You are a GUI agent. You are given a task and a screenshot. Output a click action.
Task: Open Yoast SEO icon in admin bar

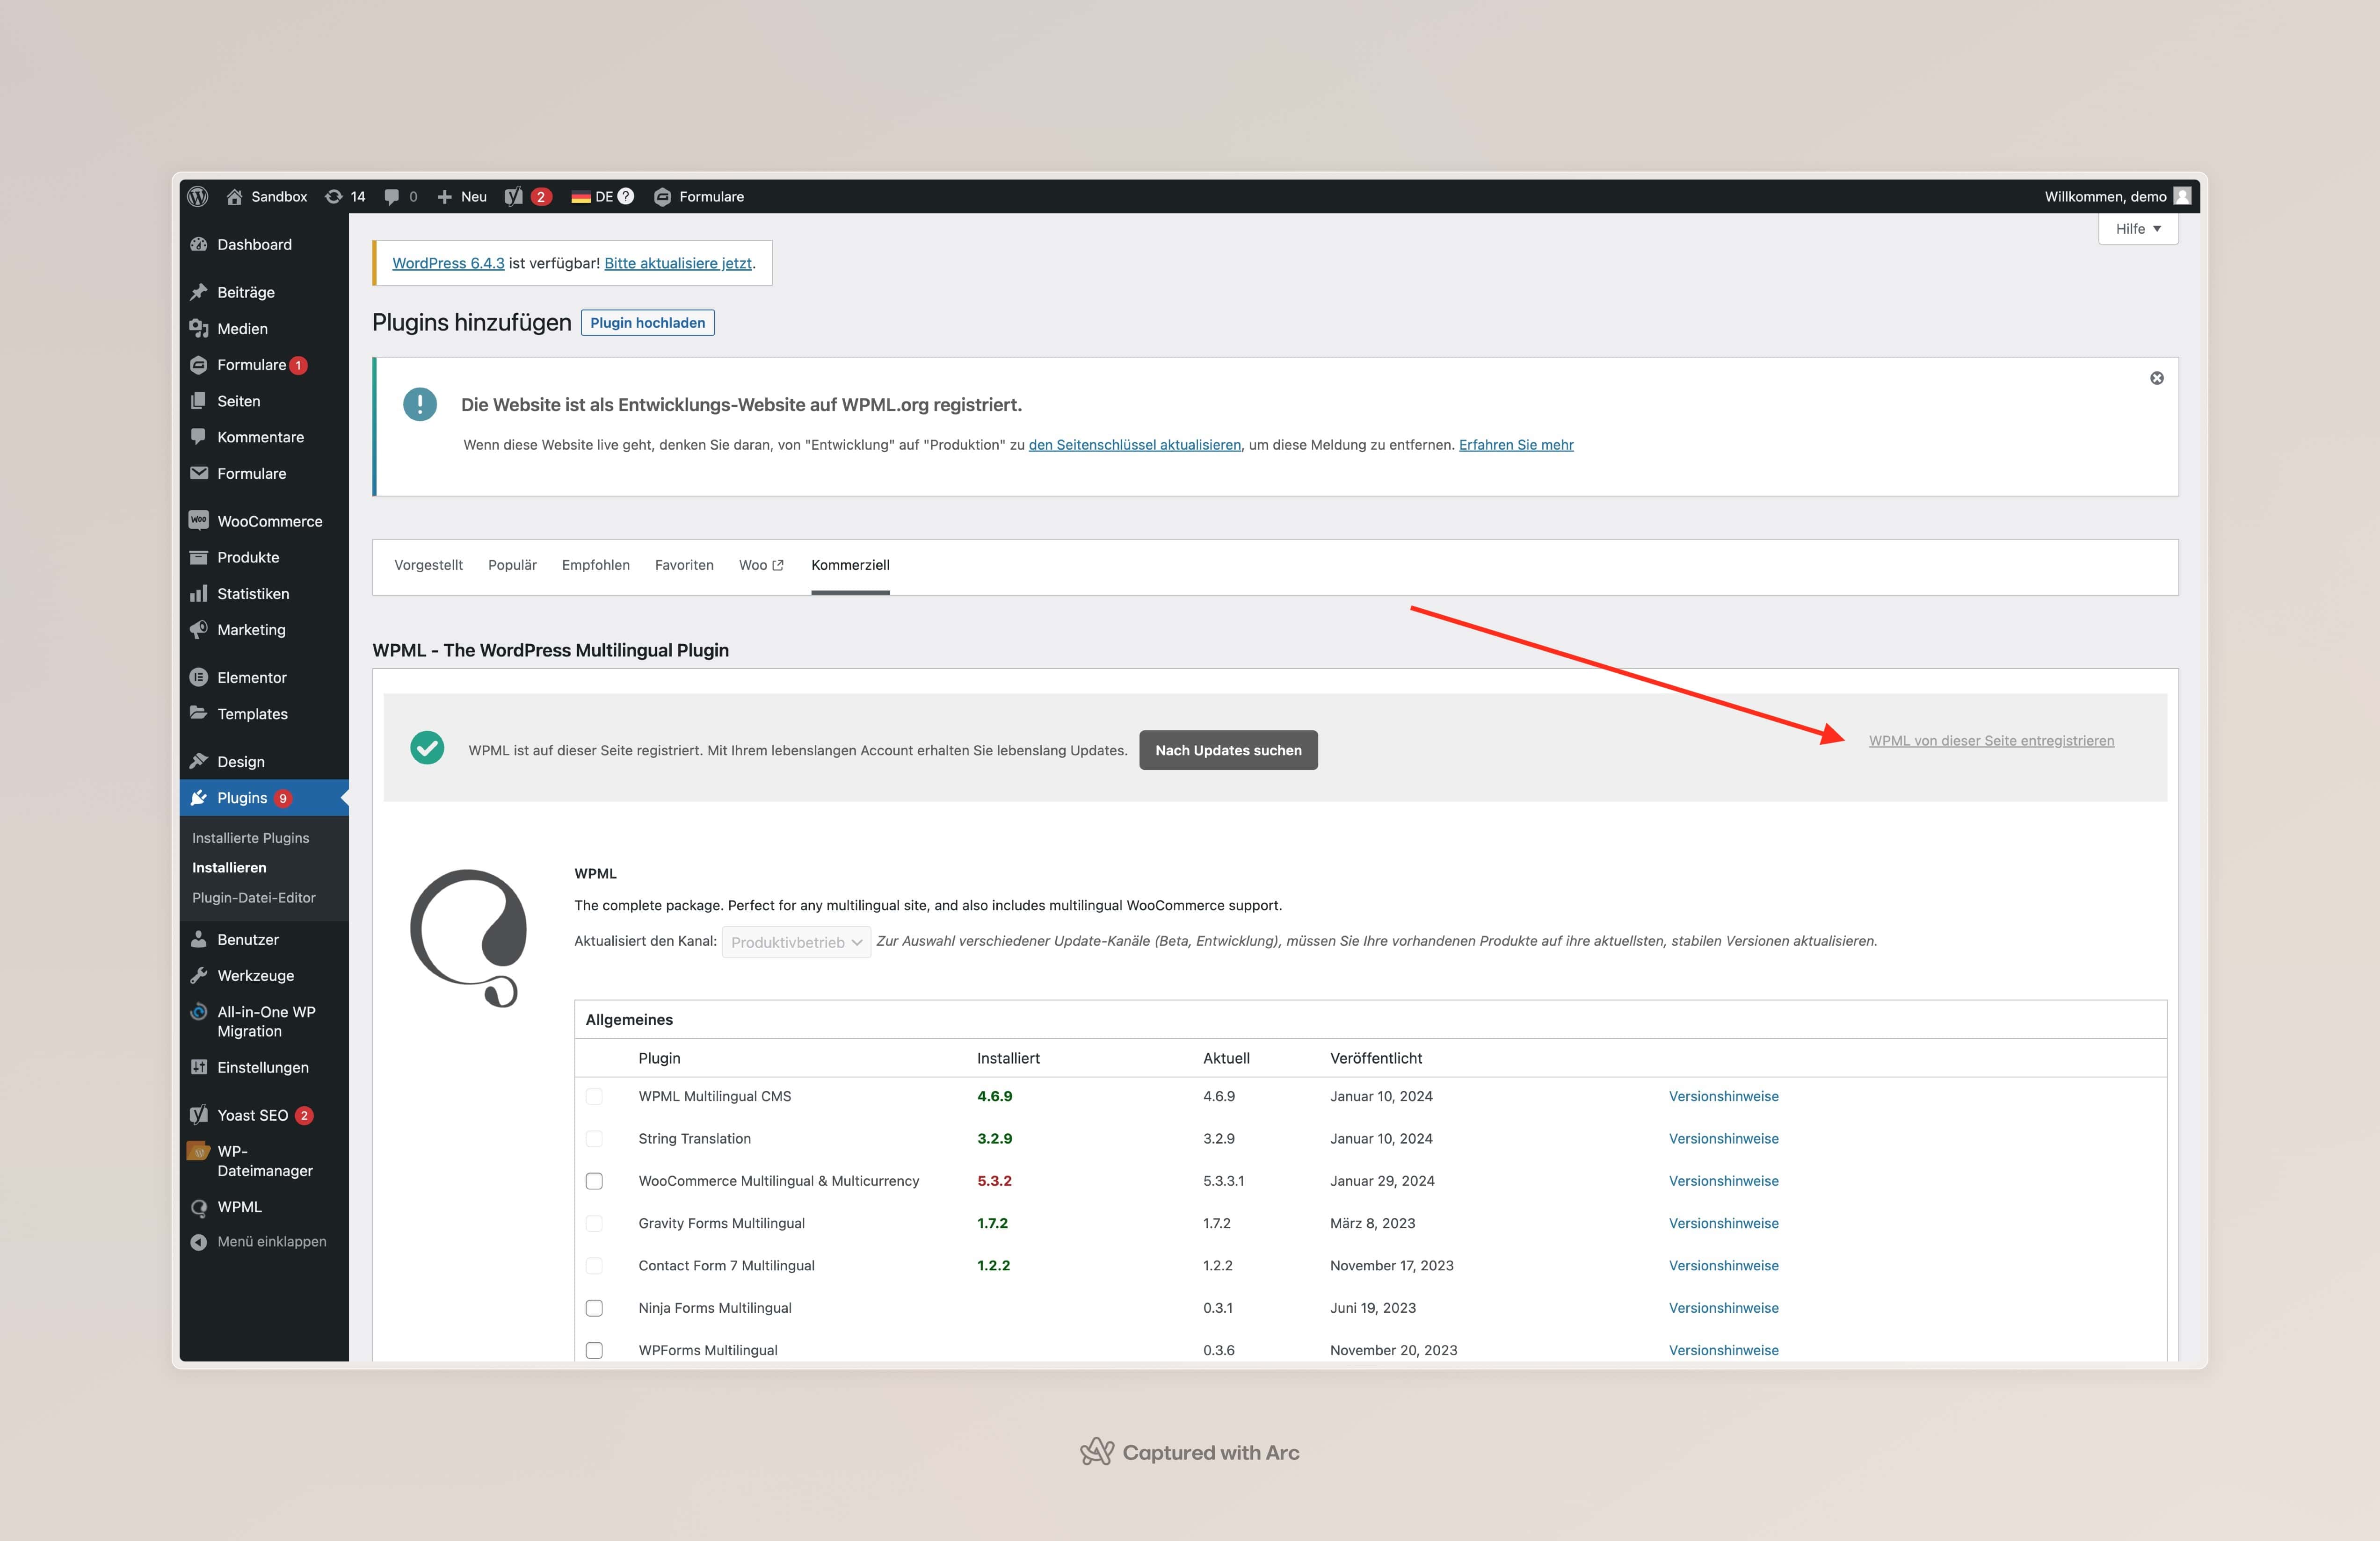514,196
